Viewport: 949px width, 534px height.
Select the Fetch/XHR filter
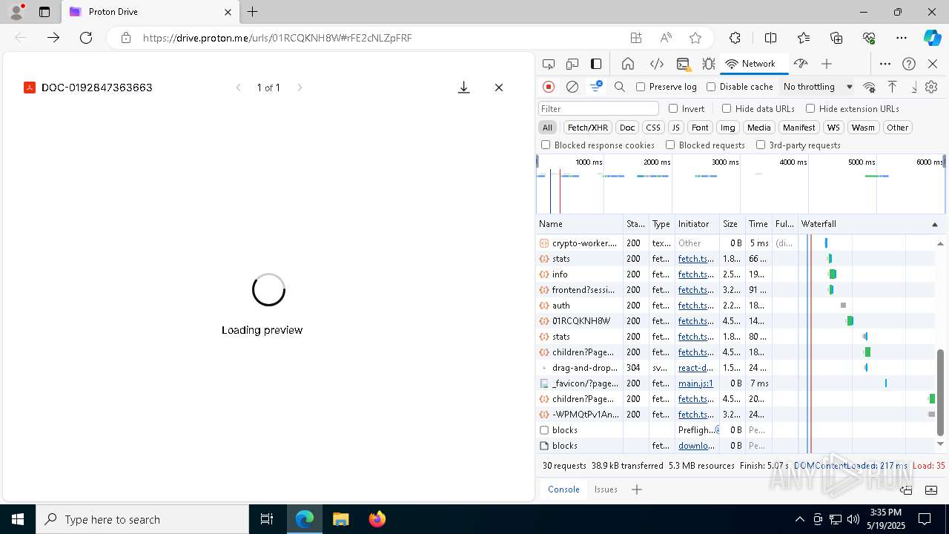tap(588, 128)
